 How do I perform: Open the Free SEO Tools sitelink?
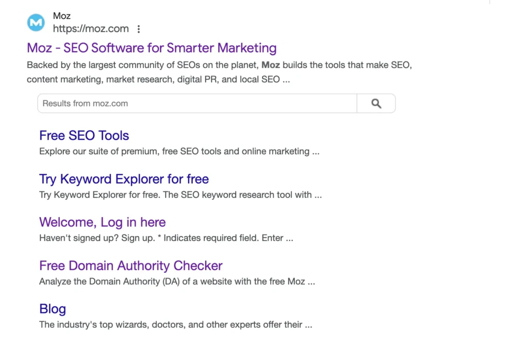coord(84,136)
